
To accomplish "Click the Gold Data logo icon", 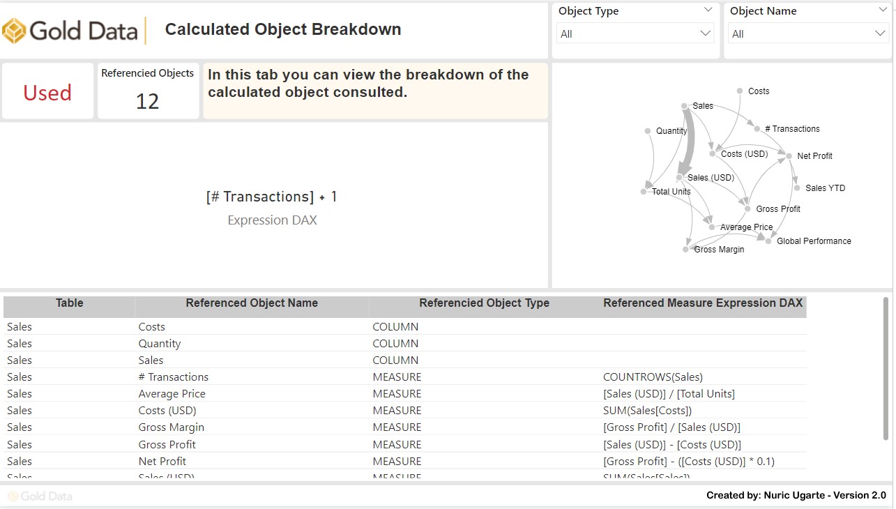I will [15, 31].
